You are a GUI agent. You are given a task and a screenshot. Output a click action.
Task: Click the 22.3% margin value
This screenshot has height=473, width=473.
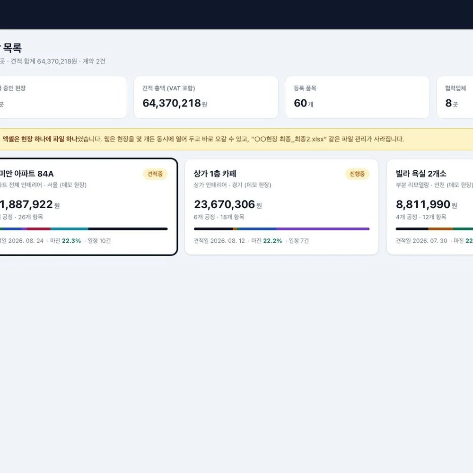[71, 241]
